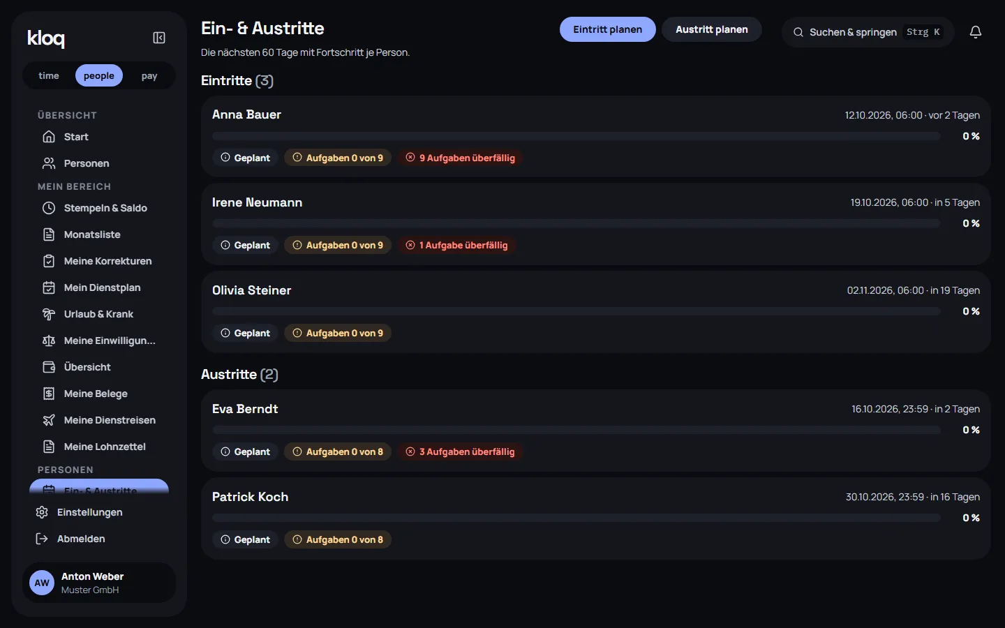Click the Meine Belege receipt icon
Viewport: 1005px width, 628px height.
click(49, 394)
